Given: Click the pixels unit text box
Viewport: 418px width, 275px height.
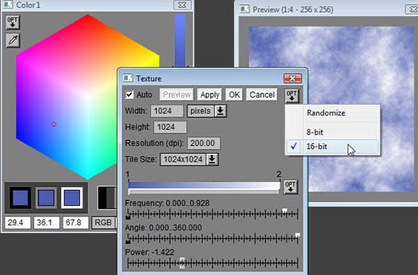Looking at the screenshot, I should (201, 111).
